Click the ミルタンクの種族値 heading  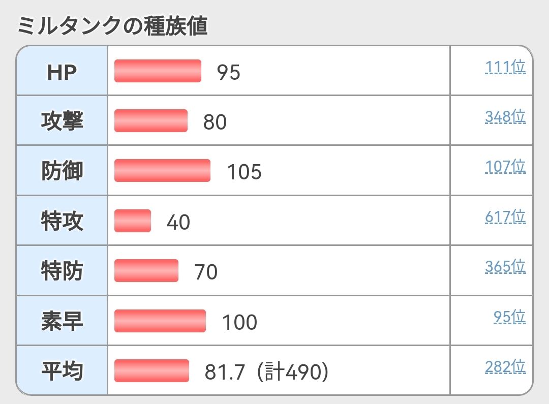point(112,26)
